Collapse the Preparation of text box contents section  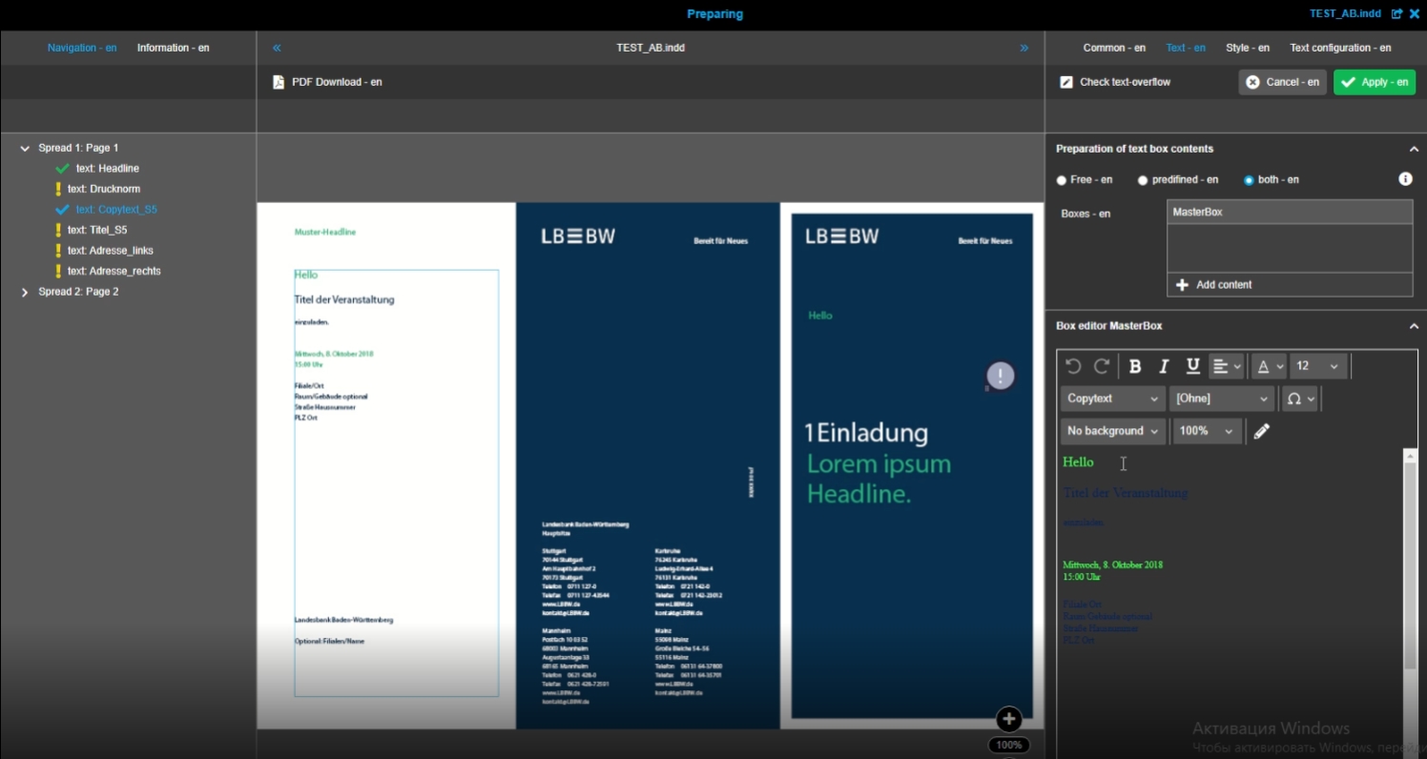tap(1414, 149)
